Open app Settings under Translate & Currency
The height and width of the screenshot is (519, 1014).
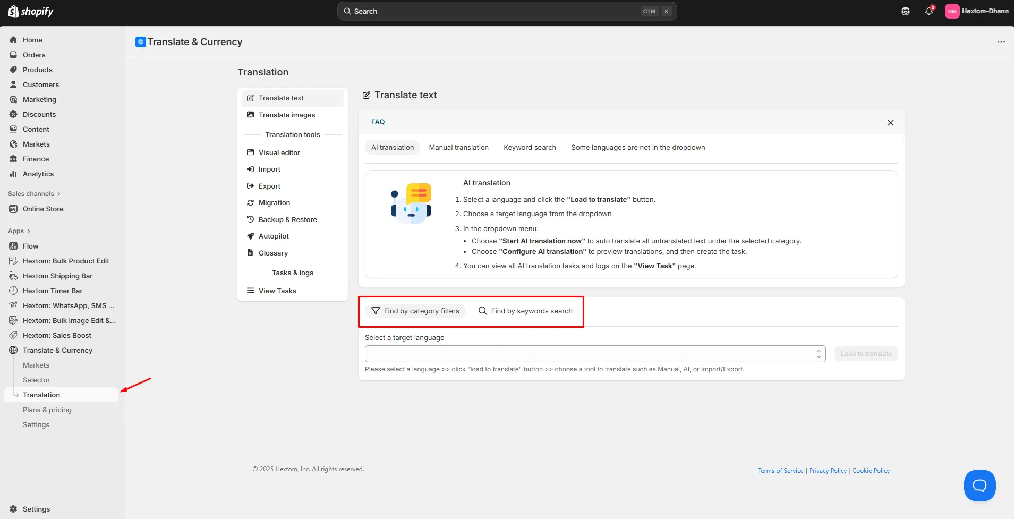[x=36, y=424]
